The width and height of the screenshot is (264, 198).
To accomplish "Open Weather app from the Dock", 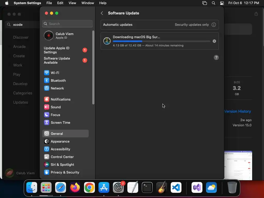I will point(211,187).
